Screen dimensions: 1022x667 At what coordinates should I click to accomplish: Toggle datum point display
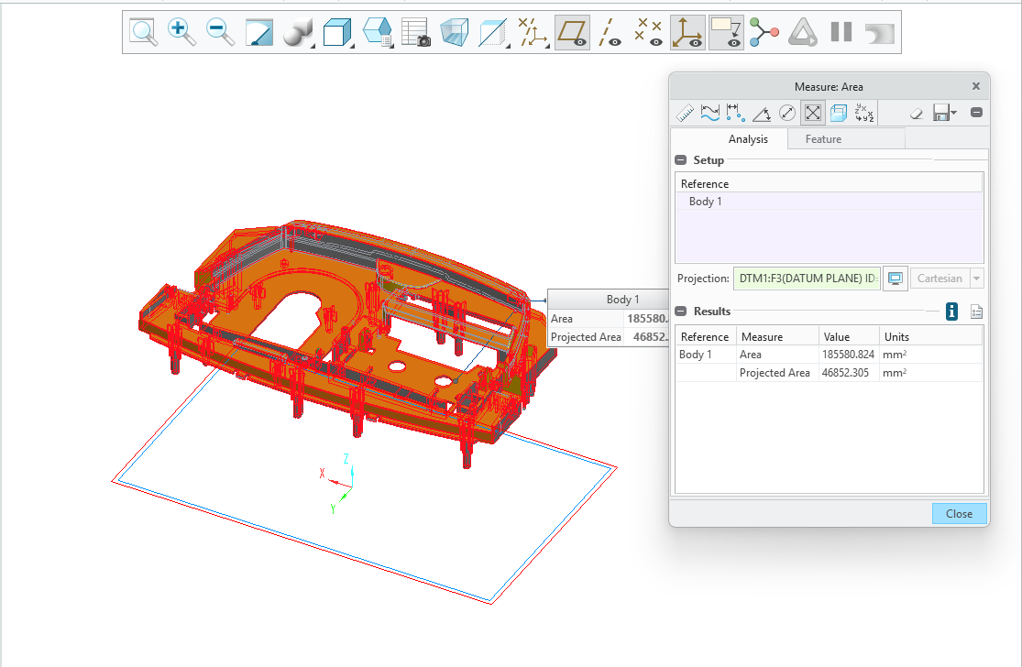tap(649, 32)
